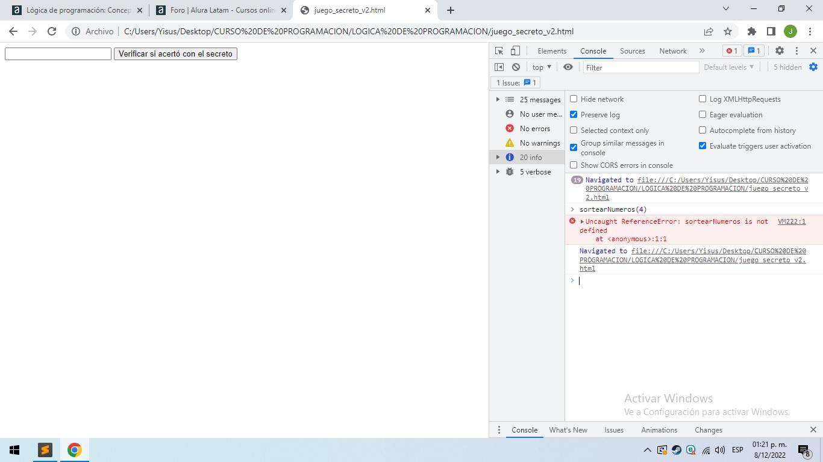Open Sublime Text from the taskbar

pyautogui.click(x=45, y=450)
